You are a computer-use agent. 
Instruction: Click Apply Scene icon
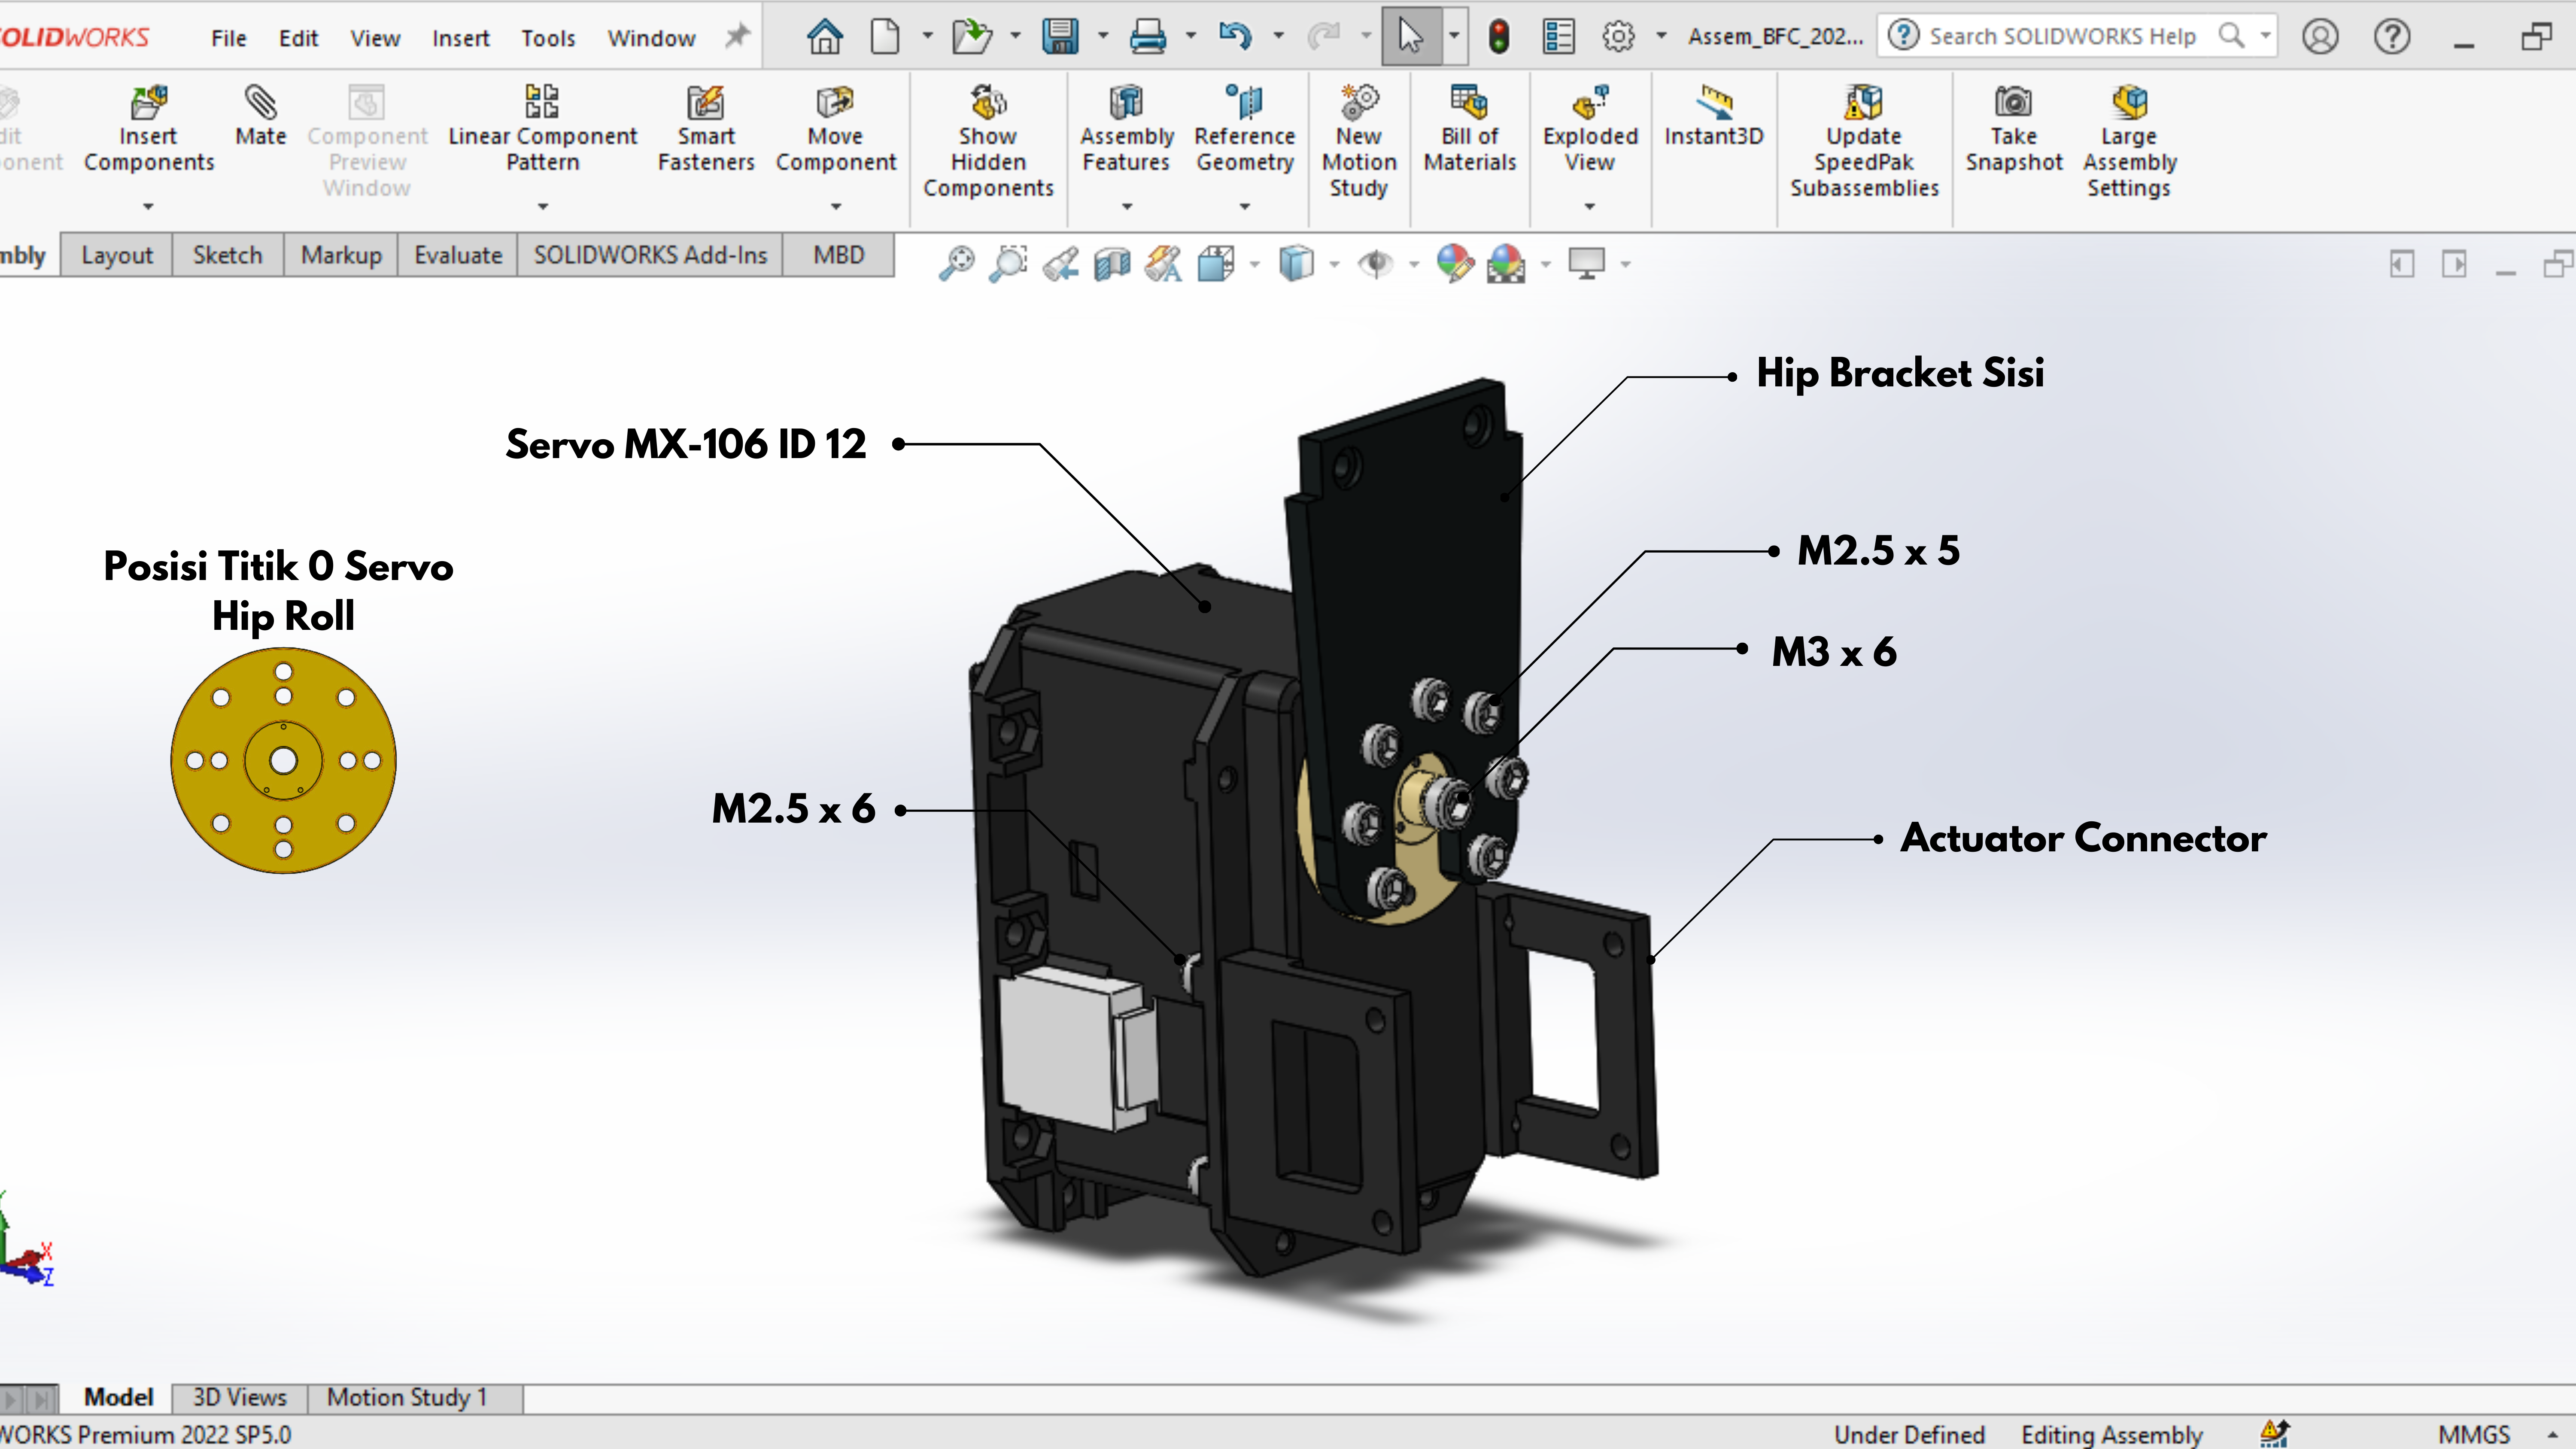point(1506,264)
